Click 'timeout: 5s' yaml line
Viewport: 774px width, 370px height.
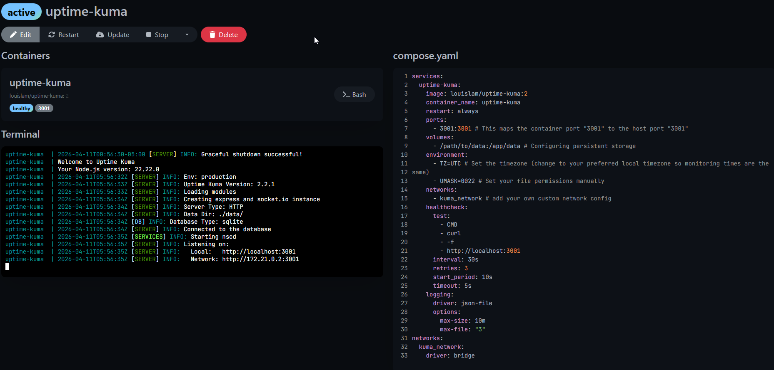[452, 286]
